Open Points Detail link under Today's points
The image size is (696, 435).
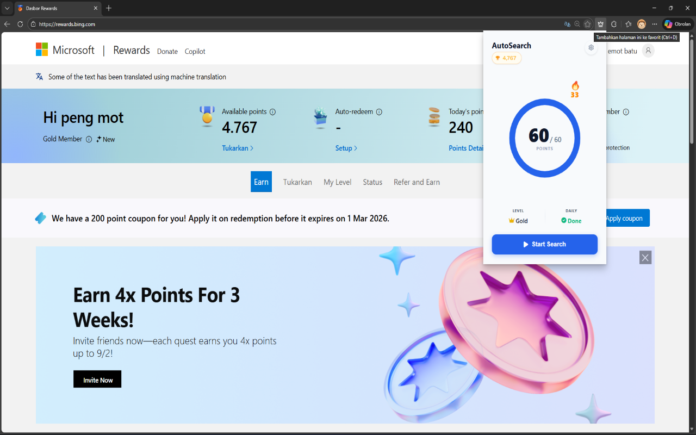click(466, 148)
